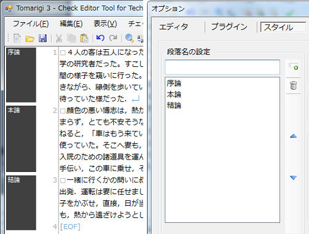Click line number 1 in the editor

tap(55, 52)
